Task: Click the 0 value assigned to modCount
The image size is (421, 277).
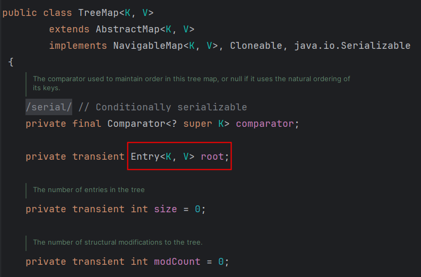Action: pyautogui.click(x=221, y=262)
